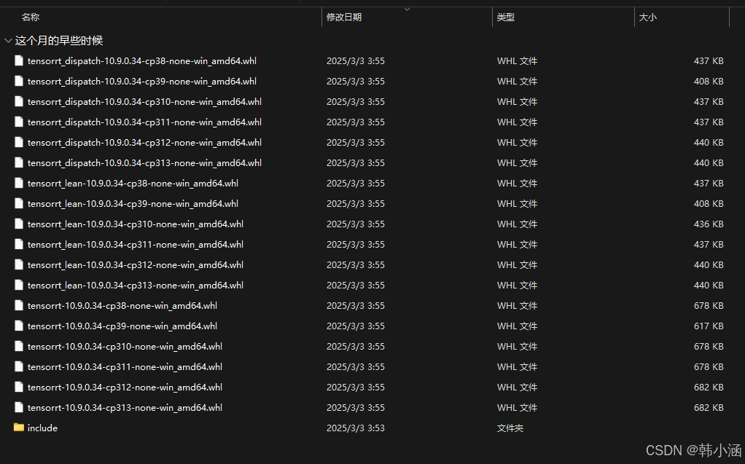Screen dimensions: 745x464
Task: Select tensorrt_dispatch-10.9.0.34-cp39-none-win_amd64.whl file name
Action: click(x=142, y=81)
